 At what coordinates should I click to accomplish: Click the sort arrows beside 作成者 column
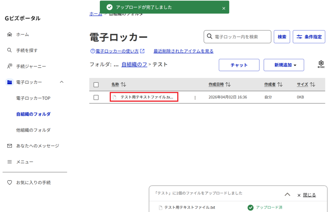(x=280, y=84)
